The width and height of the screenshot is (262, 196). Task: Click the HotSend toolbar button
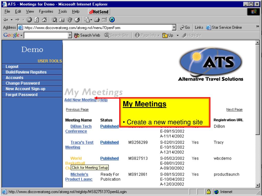click(99, 12)
